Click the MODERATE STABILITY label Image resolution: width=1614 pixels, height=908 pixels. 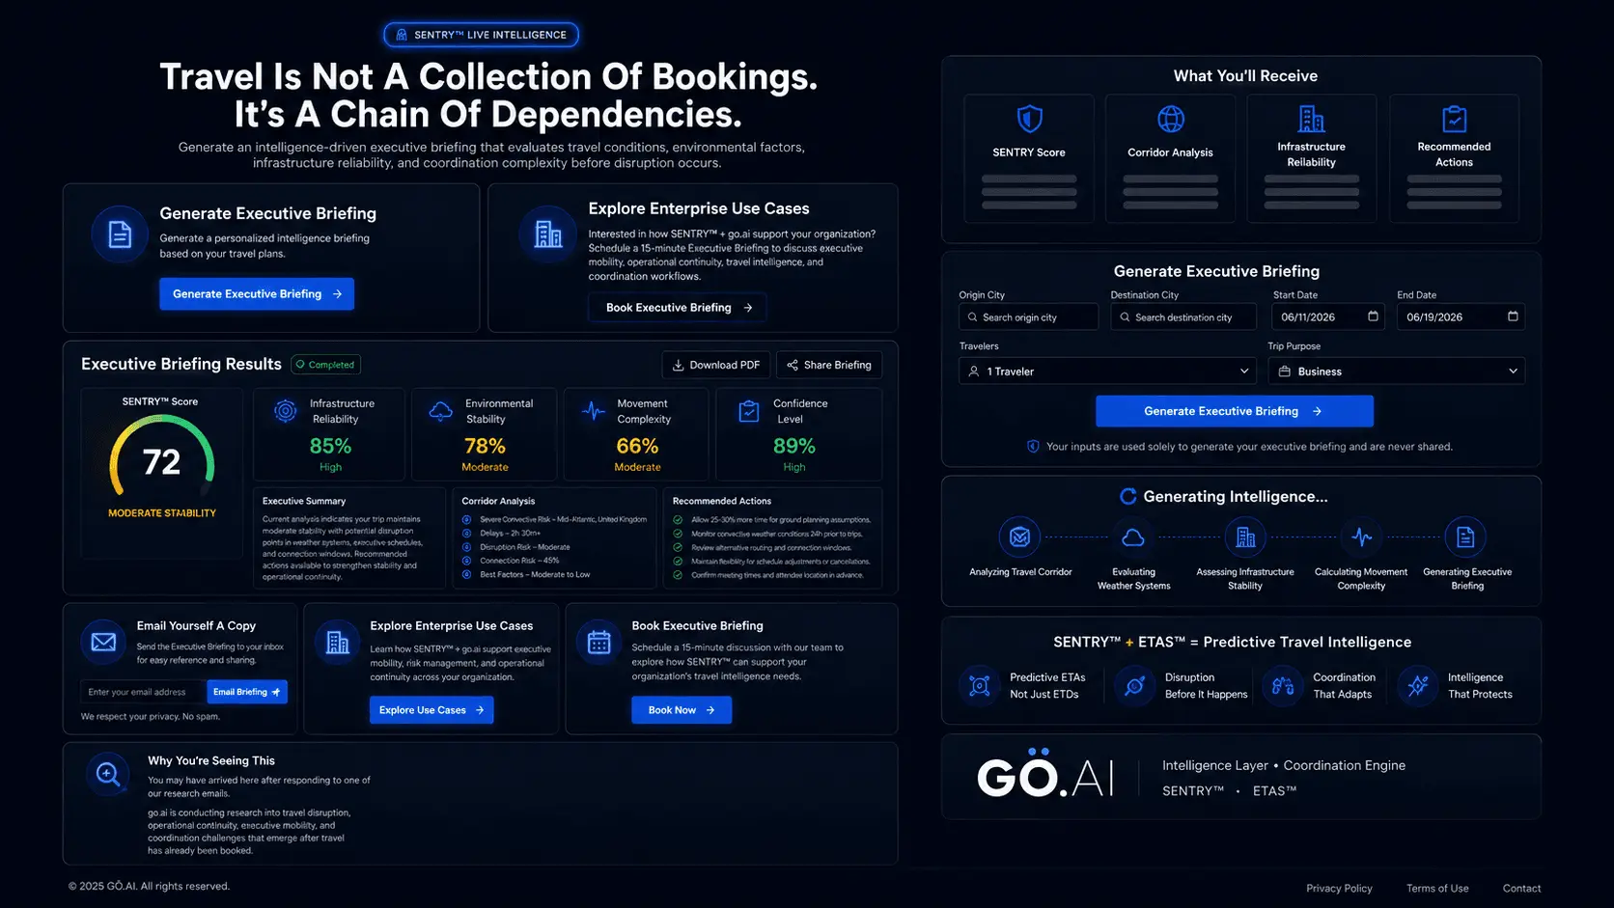coord(162,513)
